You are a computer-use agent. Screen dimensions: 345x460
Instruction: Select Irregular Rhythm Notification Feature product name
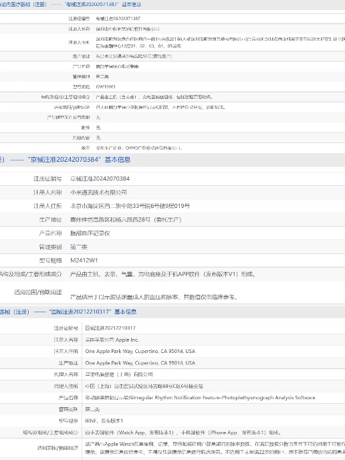pos(200,398)
